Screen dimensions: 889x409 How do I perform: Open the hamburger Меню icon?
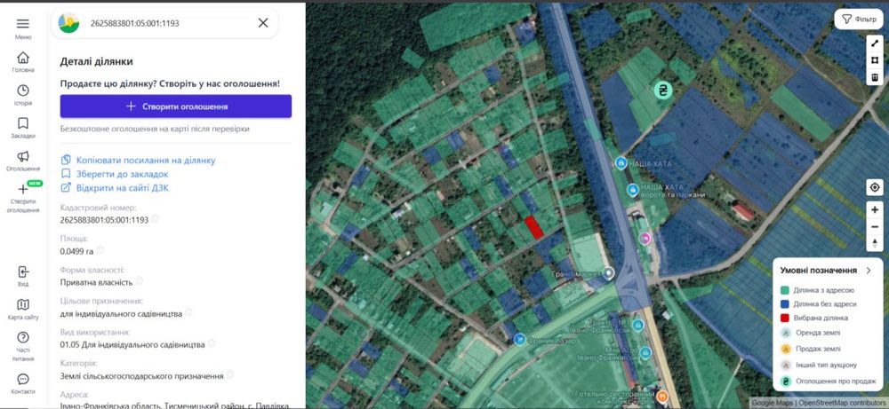[x=23, y=24]
